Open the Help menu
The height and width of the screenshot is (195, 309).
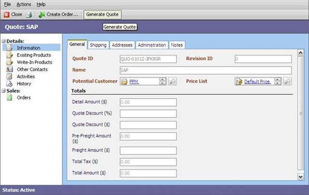(41, 4)
